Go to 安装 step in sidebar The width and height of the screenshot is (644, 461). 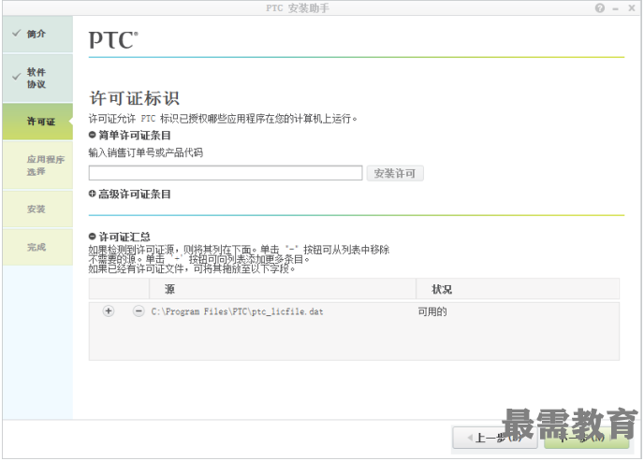pyautogui.click(x=37, y=209)
